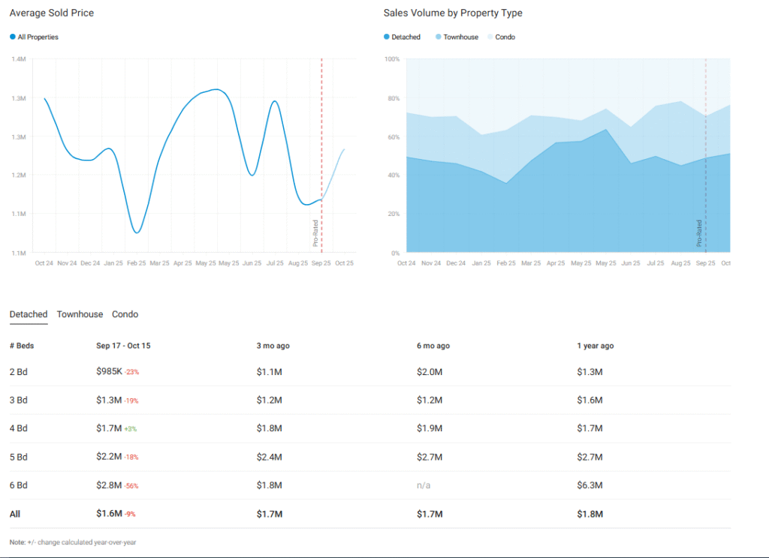The image size is (769, 558).
Task: Click the Pro-Rated marker in Sales Volume chart
Action: (x=699, y=232)
